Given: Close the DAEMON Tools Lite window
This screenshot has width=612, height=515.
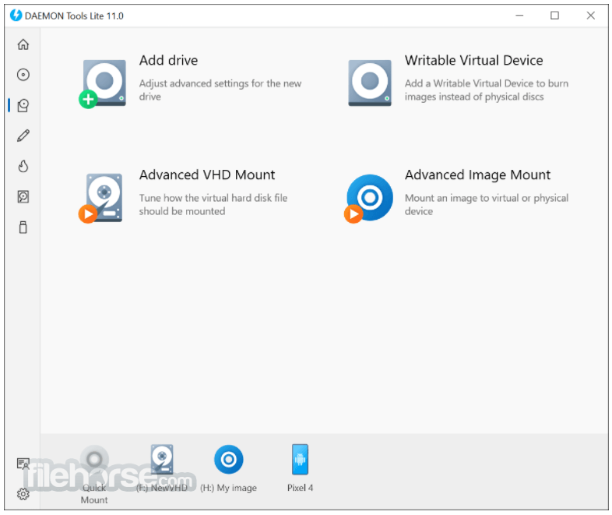Looking at the screenshot, I should (590, 16).
